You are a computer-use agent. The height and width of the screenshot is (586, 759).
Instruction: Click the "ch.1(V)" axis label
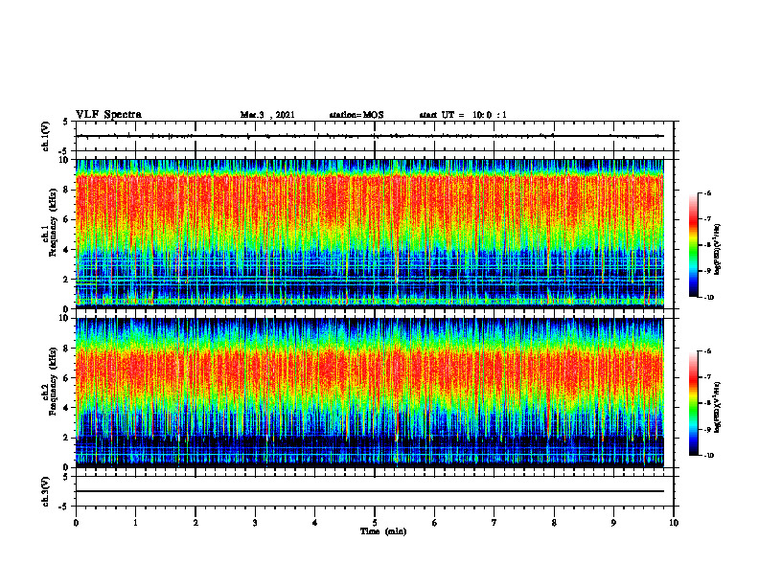(x=46, y=136)
